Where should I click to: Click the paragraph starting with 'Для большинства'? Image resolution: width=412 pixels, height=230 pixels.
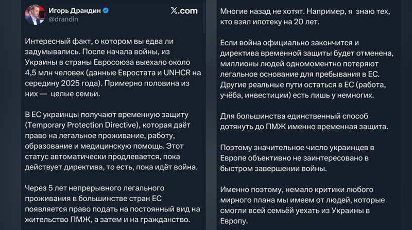pos(304,120)
